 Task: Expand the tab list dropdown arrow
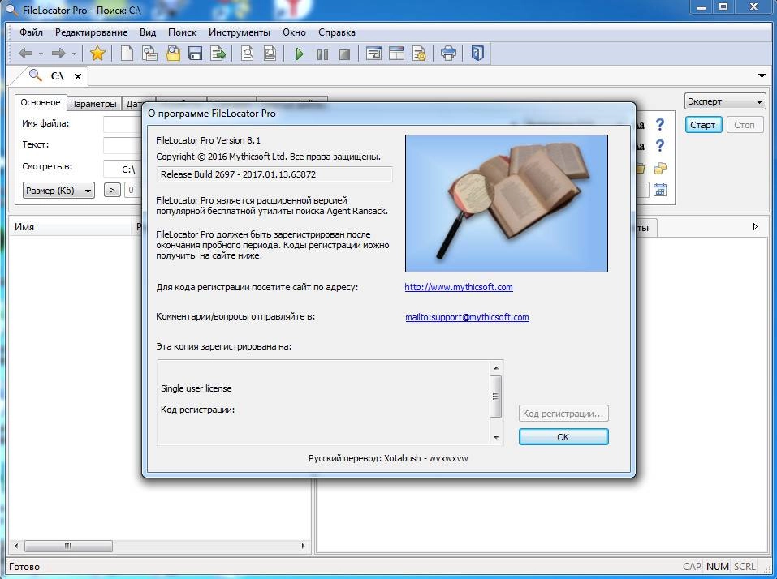coord(762,75)
